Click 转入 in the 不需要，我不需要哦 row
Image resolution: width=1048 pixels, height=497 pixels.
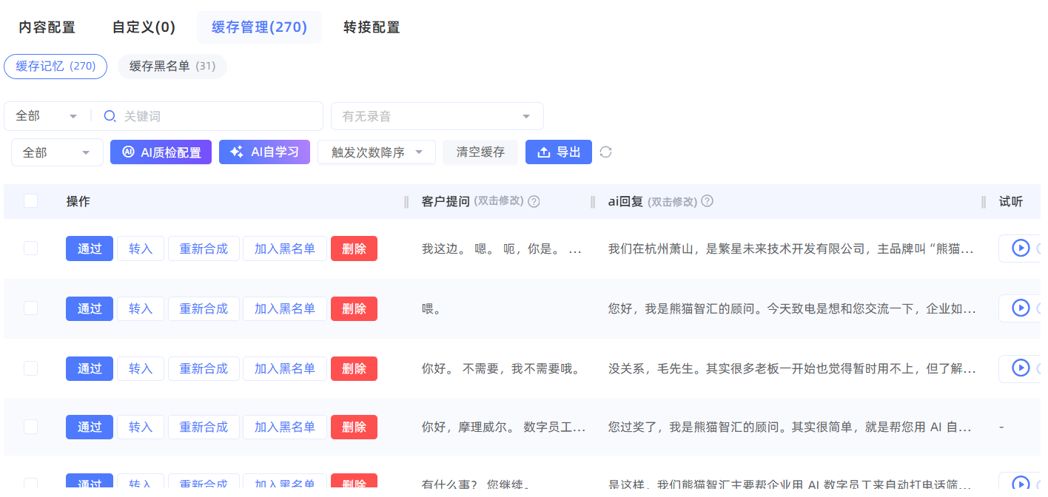(x=141, y=368)
